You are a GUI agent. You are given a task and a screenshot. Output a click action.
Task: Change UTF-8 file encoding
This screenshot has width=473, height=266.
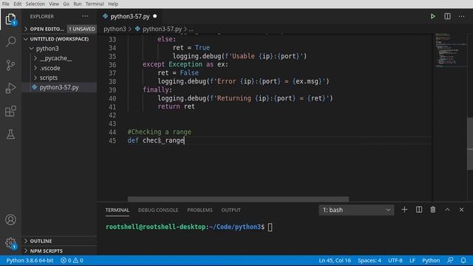pos(395,260)
